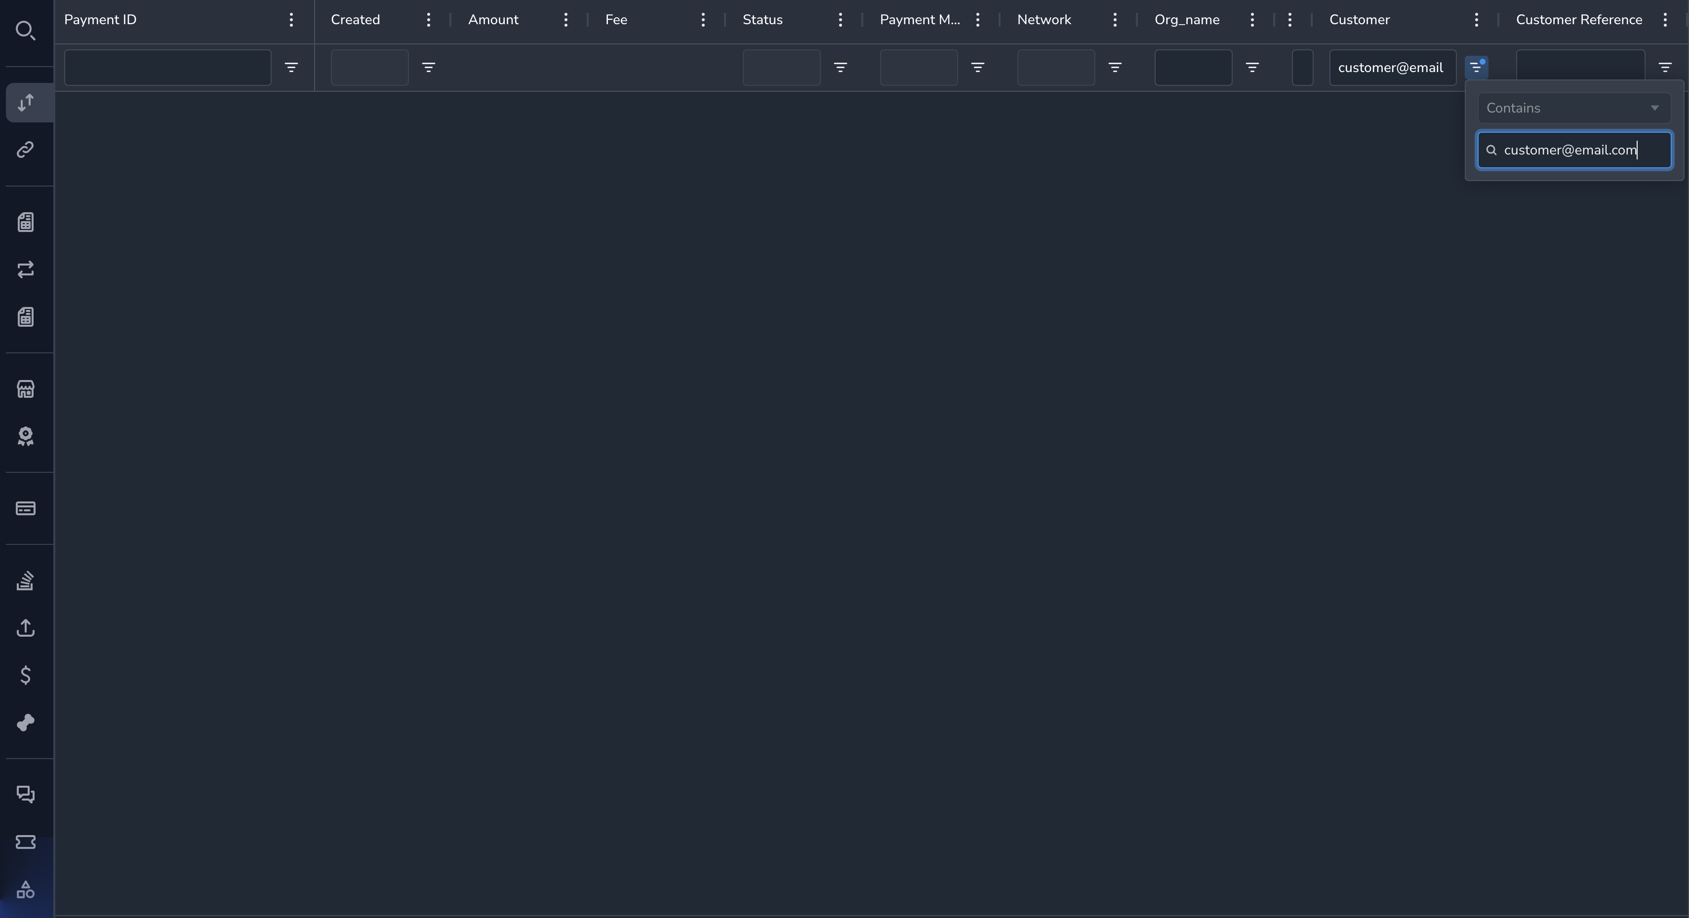This screenshot has width=1689, height=918.
Task: Select the payments up-down arrows icon
Action: click(26, 103)
